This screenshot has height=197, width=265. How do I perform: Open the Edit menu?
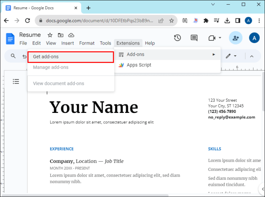36,43
